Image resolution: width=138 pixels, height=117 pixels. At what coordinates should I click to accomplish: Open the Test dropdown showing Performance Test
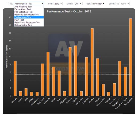click(29, 4)
